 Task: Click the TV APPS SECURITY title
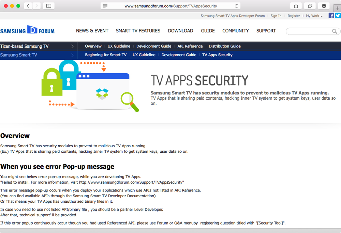tap(199, 81)
